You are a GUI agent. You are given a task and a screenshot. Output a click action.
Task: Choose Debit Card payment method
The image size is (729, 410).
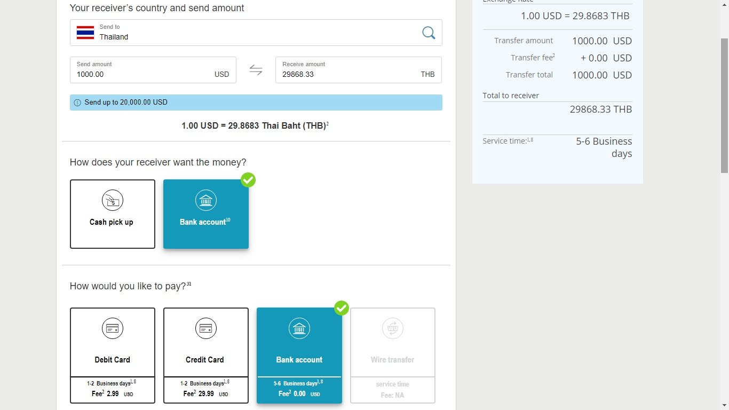click(113, 356)
